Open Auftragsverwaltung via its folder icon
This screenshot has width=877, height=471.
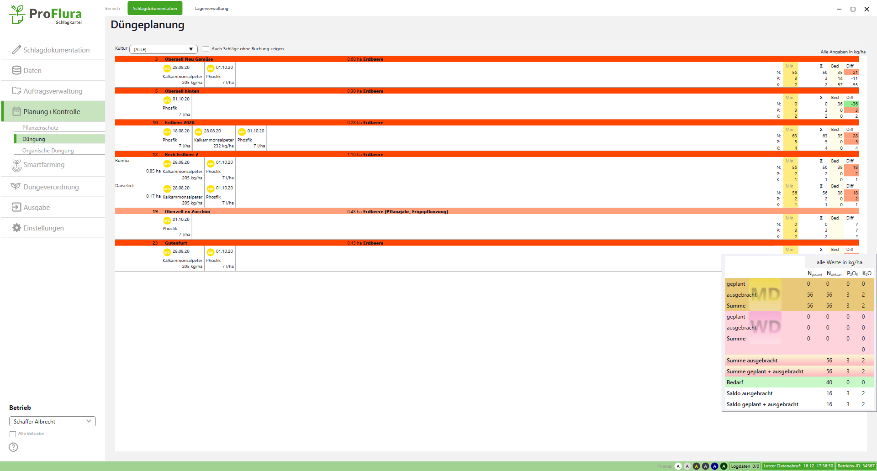point(16,91)
